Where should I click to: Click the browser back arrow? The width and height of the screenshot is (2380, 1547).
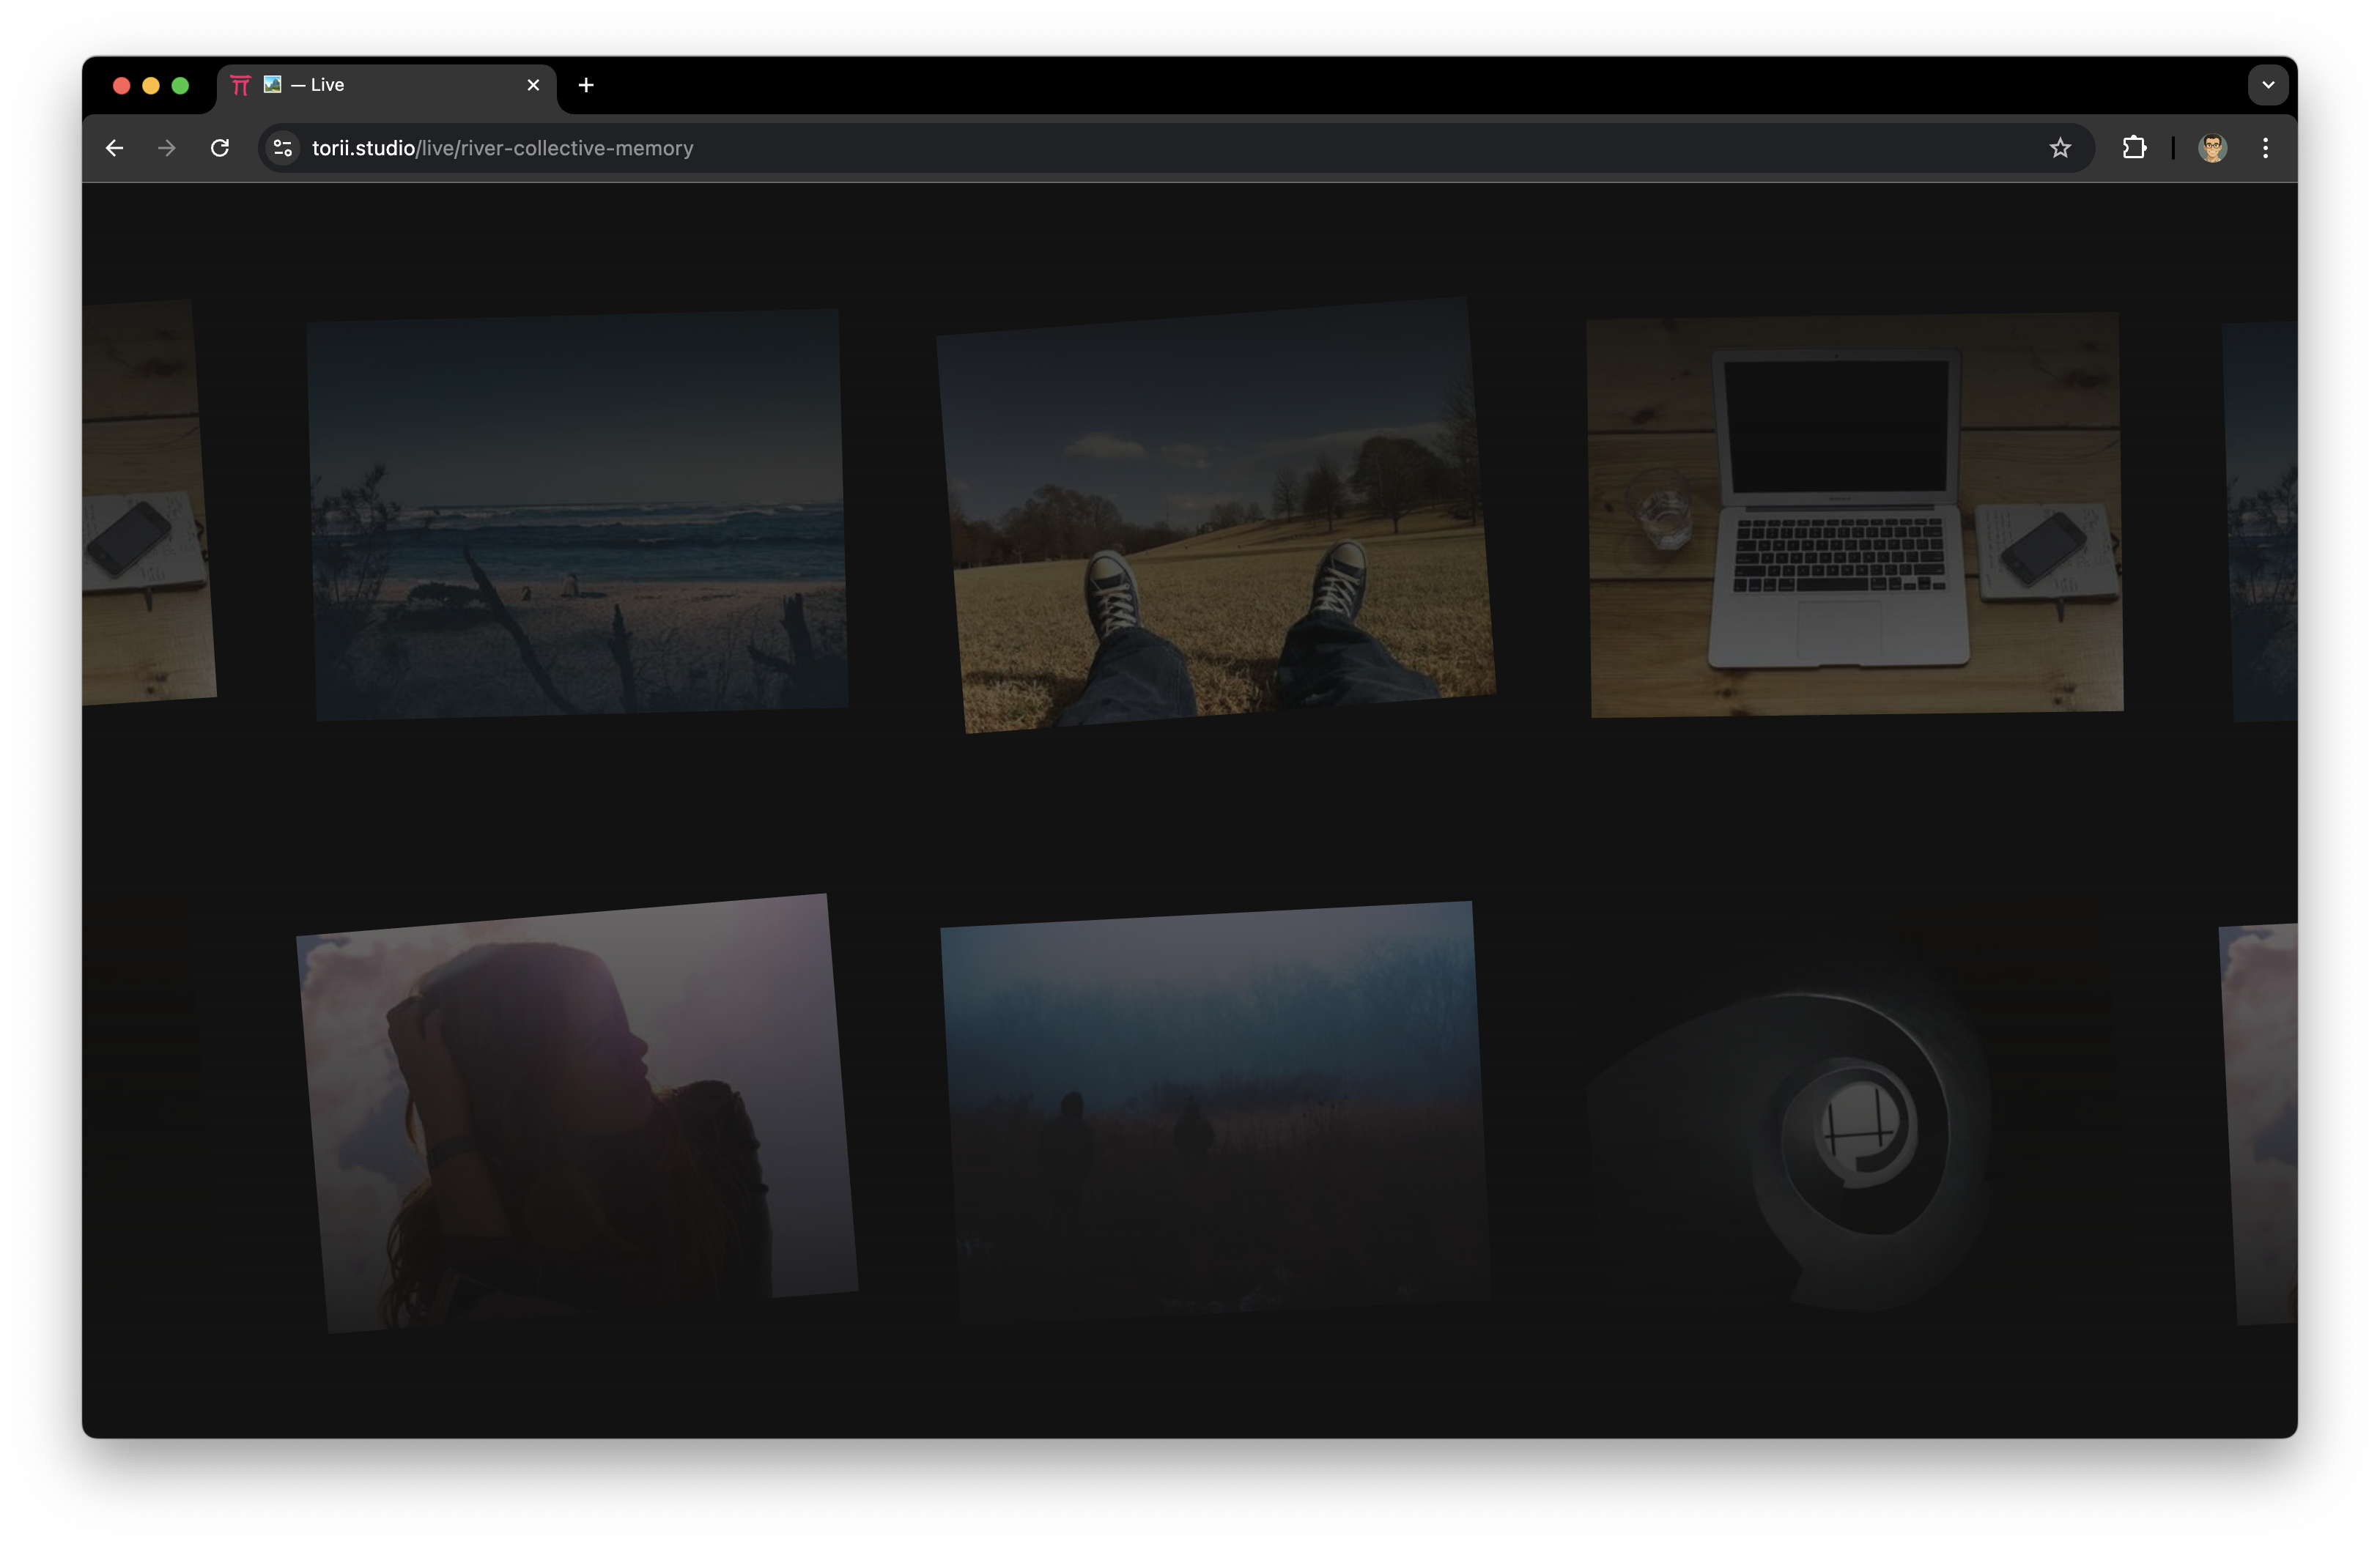point(115,148)
